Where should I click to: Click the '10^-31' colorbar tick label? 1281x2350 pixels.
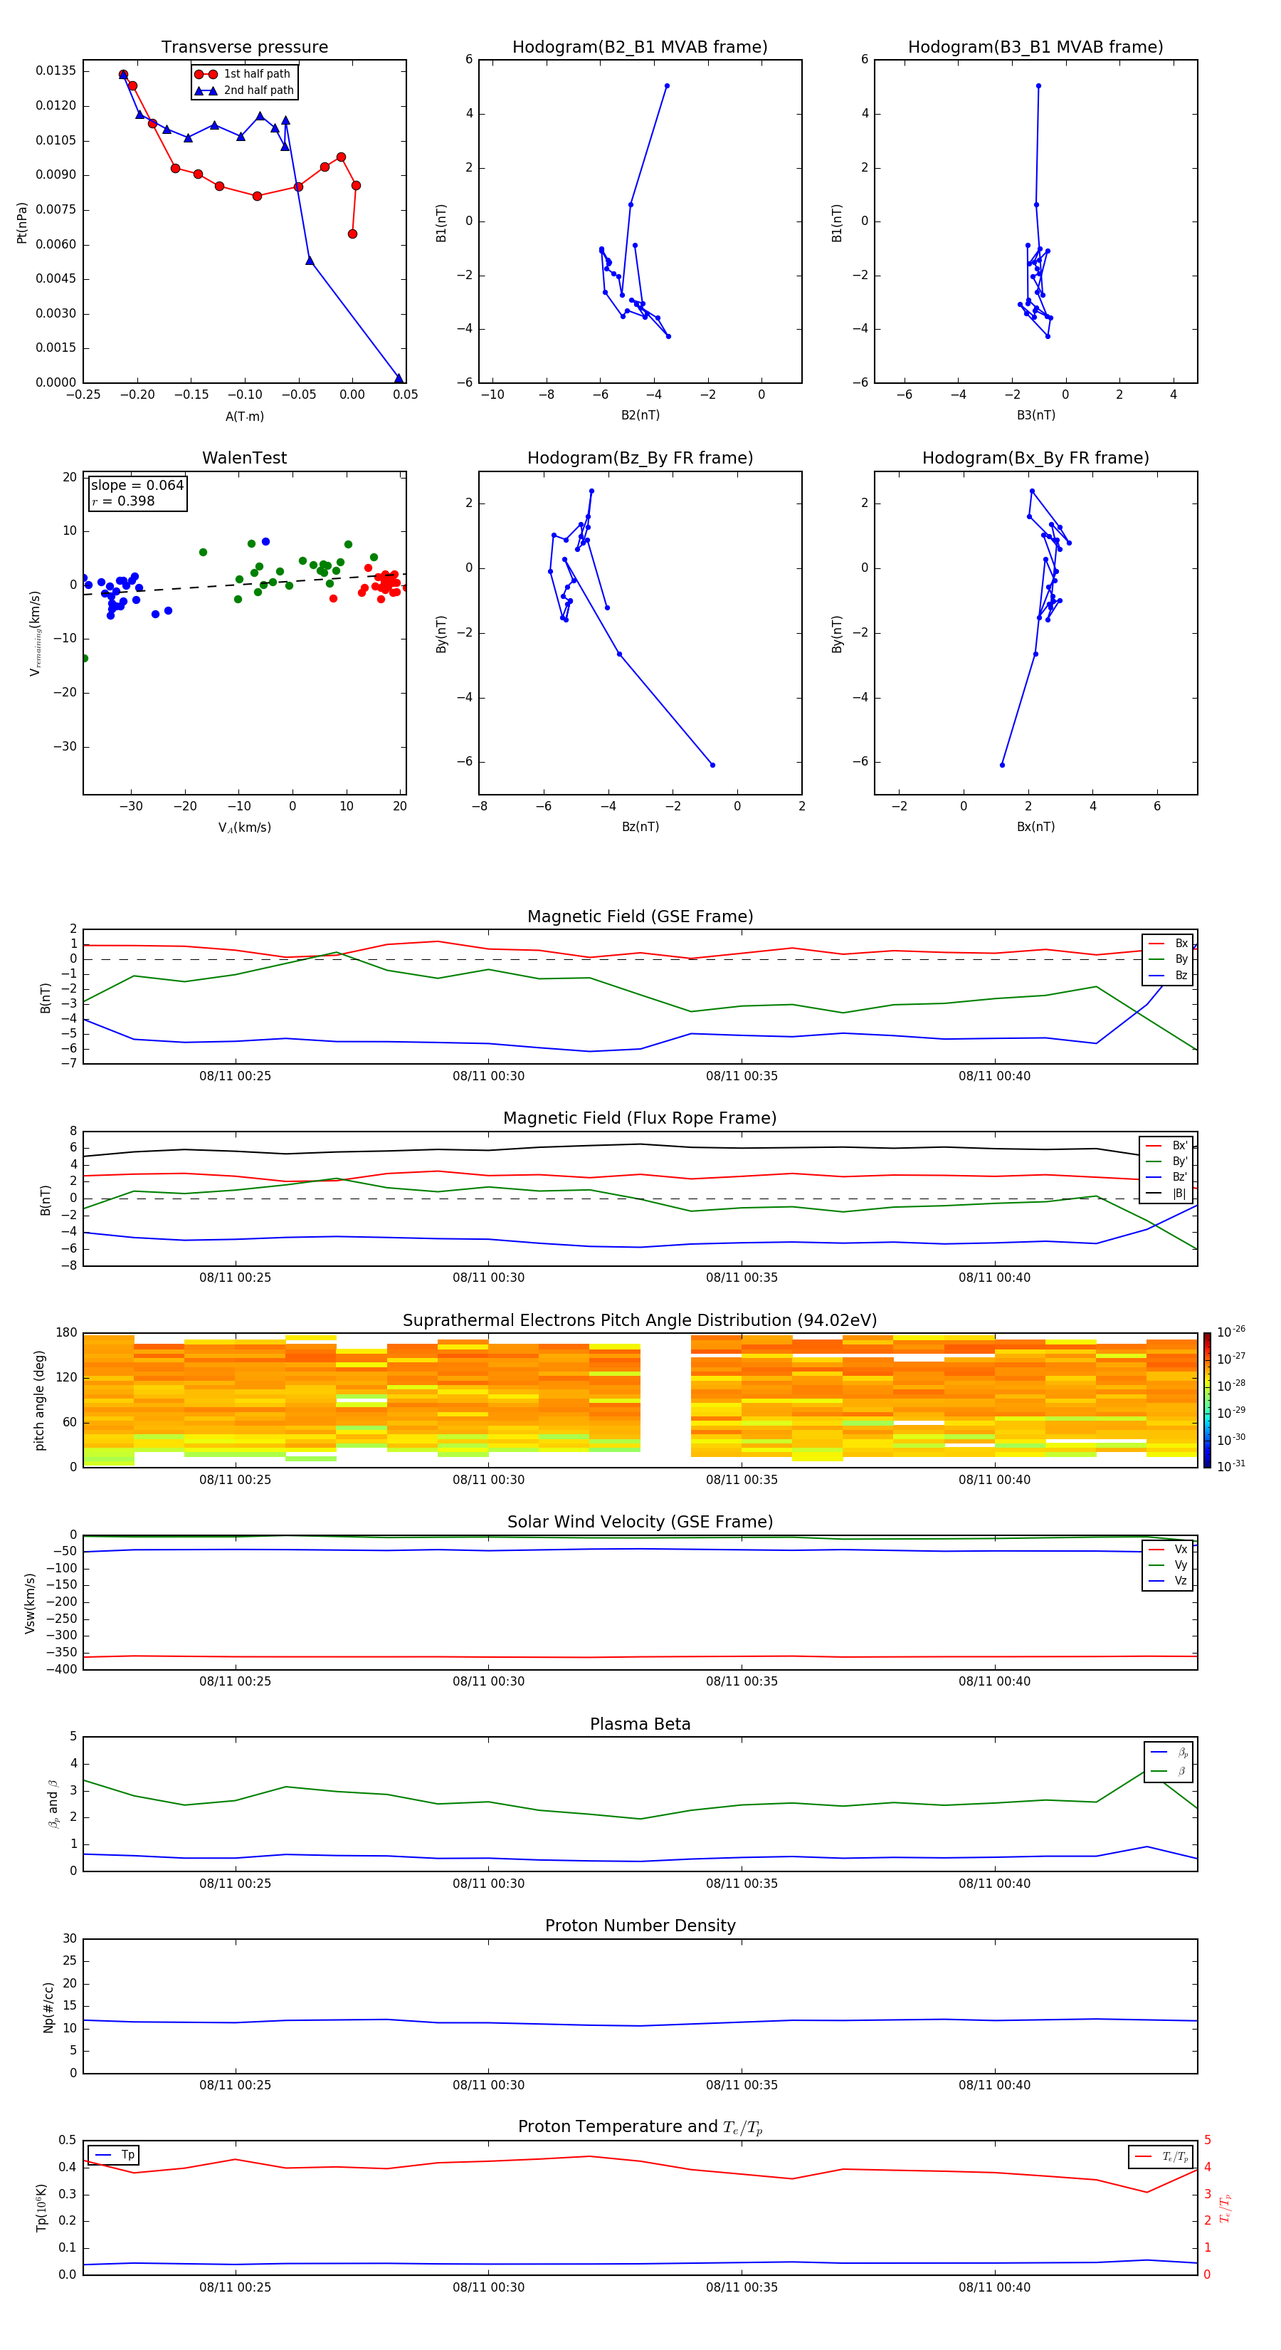[x=1231, y=1466]
